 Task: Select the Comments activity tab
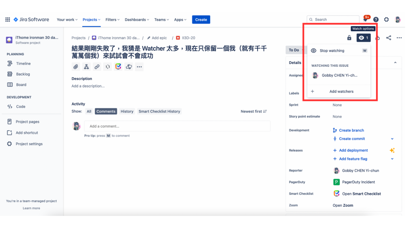click(x=106, y=111)
